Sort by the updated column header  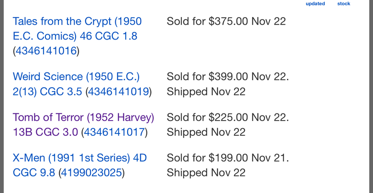(x=315, y=3)
